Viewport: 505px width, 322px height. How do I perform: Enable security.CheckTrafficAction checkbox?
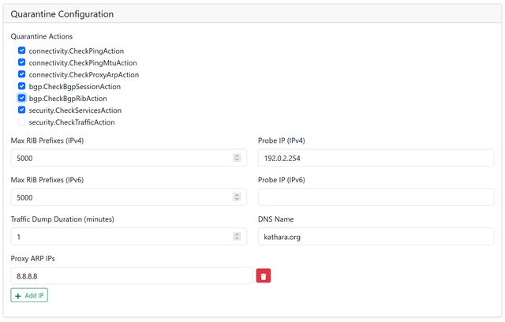22,122
